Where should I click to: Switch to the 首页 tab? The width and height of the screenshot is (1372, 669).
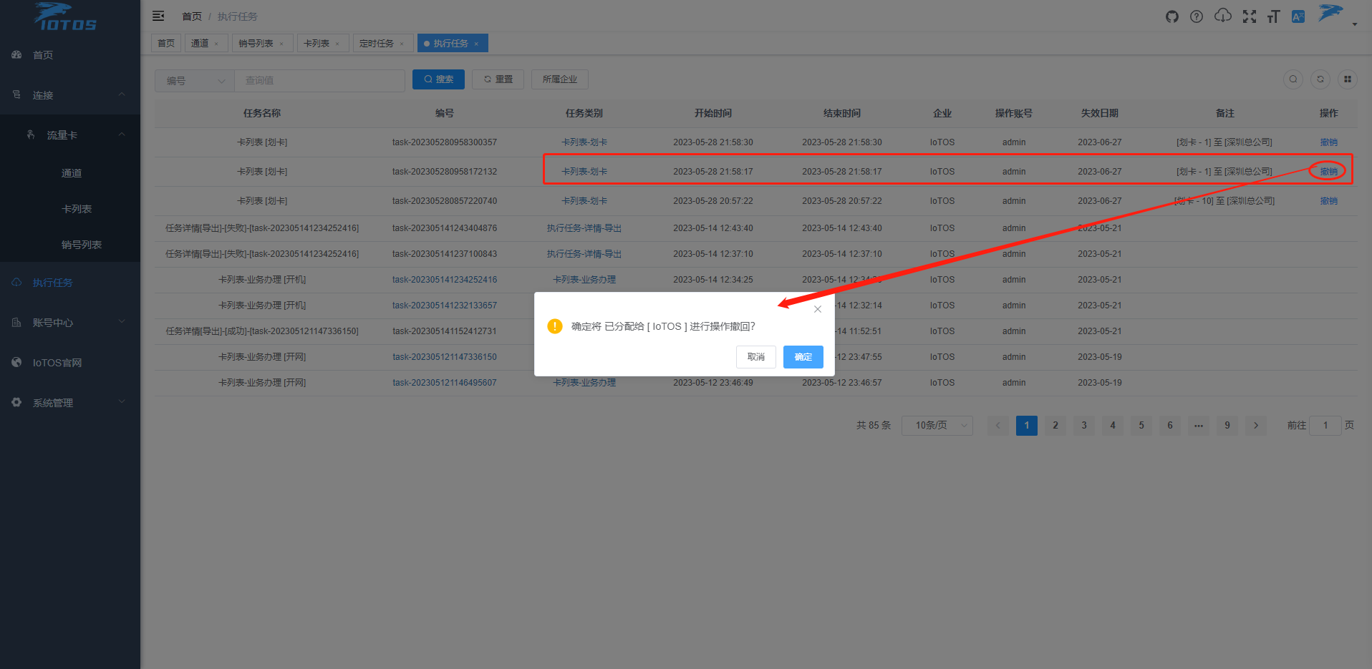[166, 44]
